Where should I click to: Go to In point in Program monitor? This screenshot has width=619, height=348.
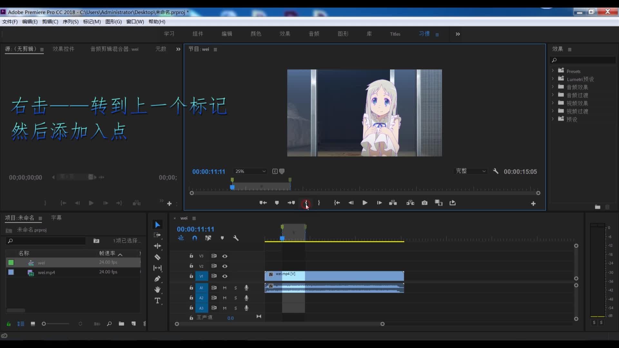click(337, 203)
